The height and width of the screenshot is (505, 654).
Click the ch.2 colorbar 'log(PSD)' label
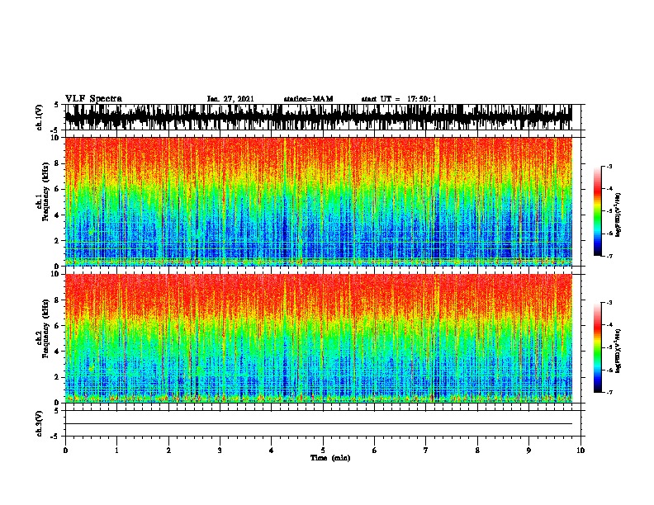point(618,351)
